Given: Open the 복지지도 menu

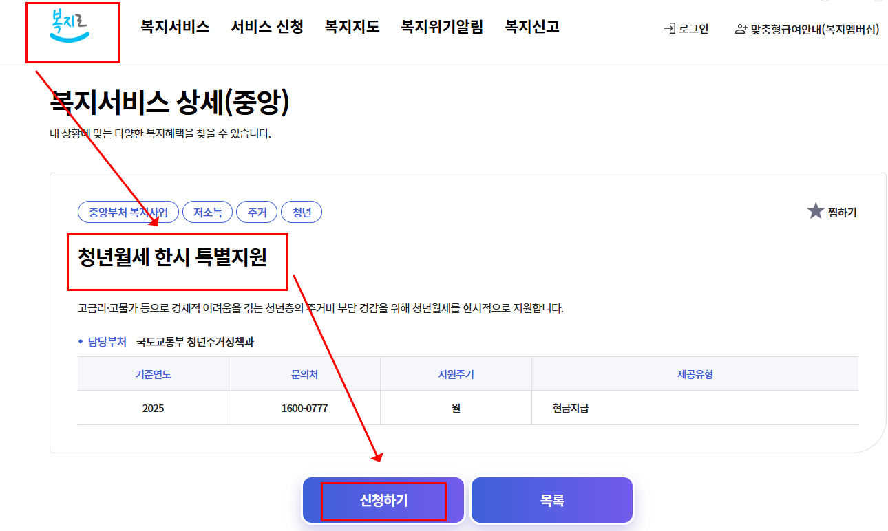Looking at the screenshot, I should click(x=352, y=27).
